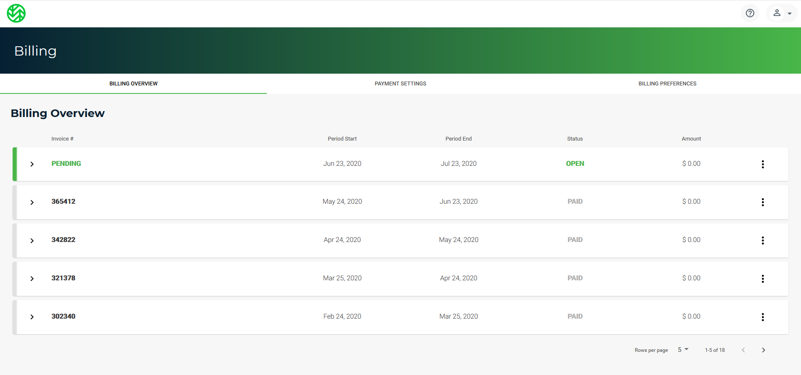
Task: Click period start May 24, 2020
Action: coord(342,202)
